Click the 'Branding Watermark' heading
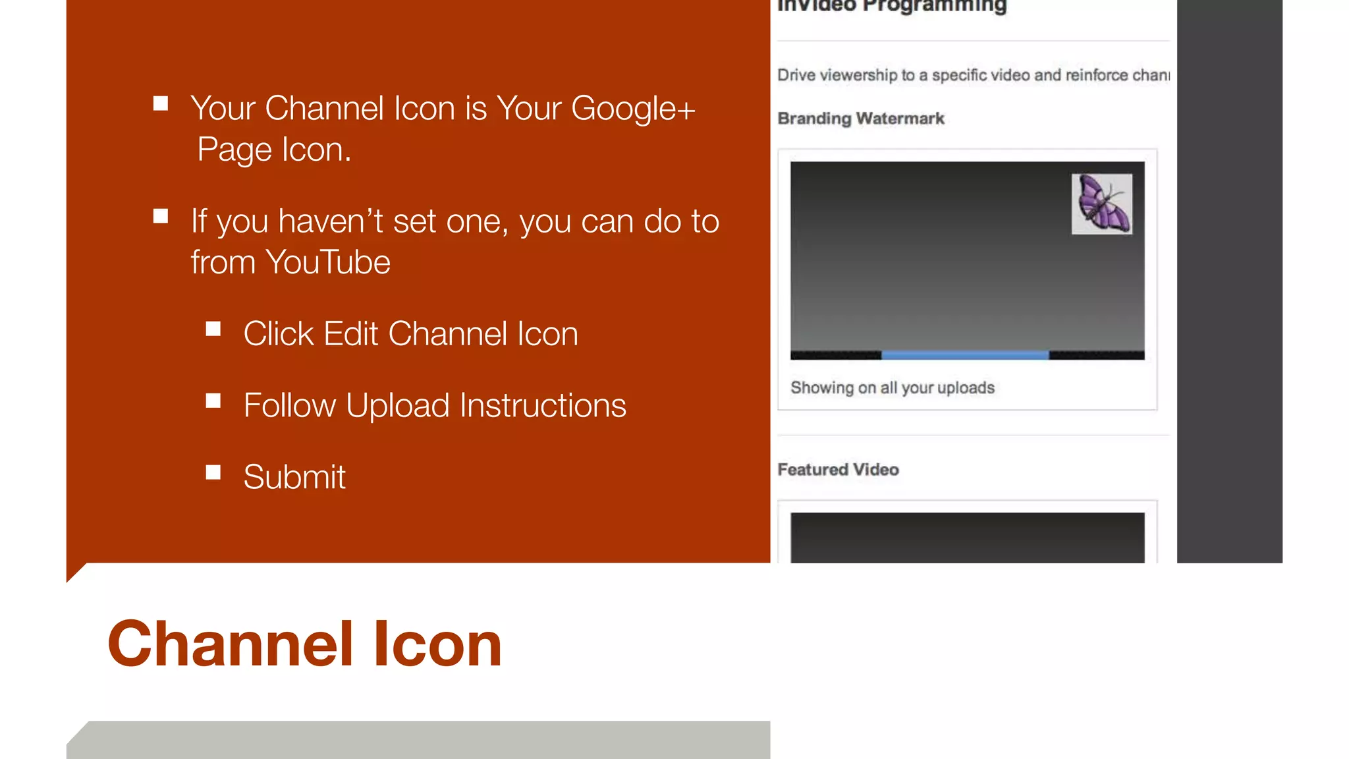This screenshot has width=1349, height=759. 861,119
